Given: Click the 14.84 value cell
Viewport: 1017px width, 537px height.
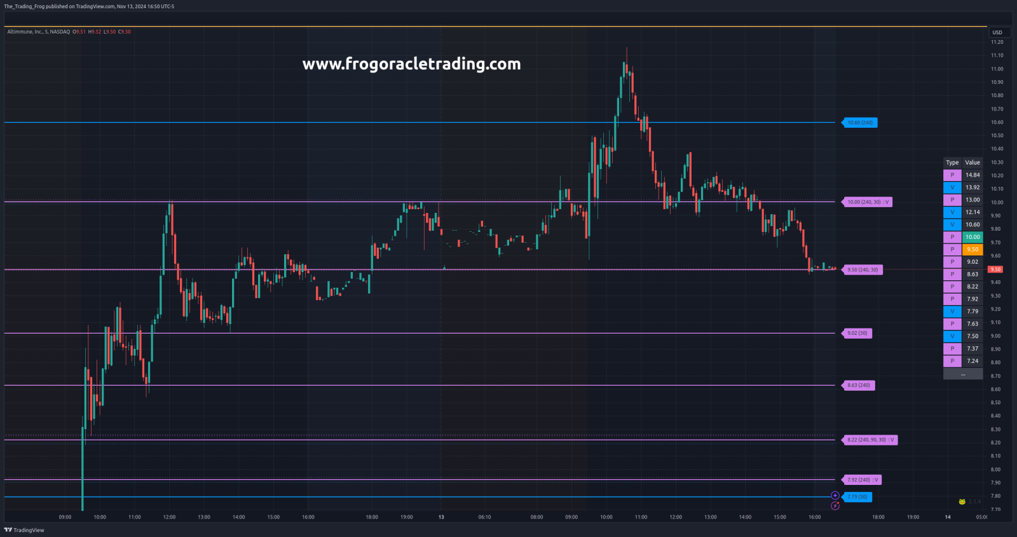Looking at the screenshot, I should [973, 175].
